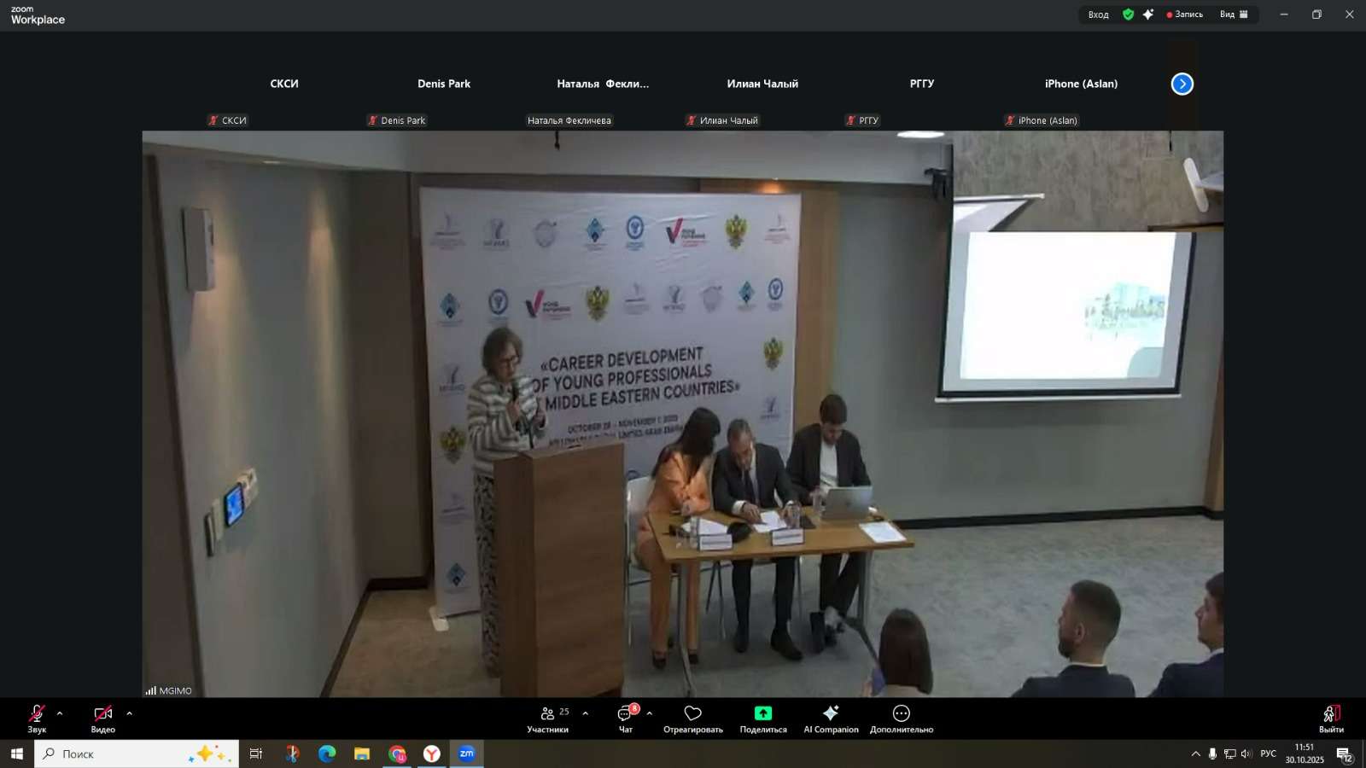This screenshot has height=768, width=1366.
Task: Open the More options menu
Action: pos(901,719)
